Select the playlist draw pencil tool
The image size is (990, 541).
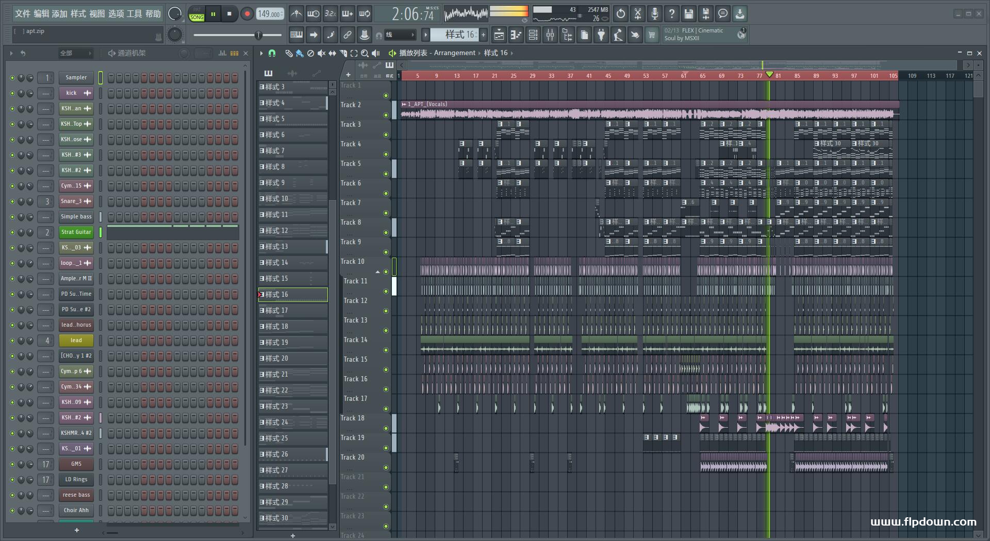[x=289, y=53]
